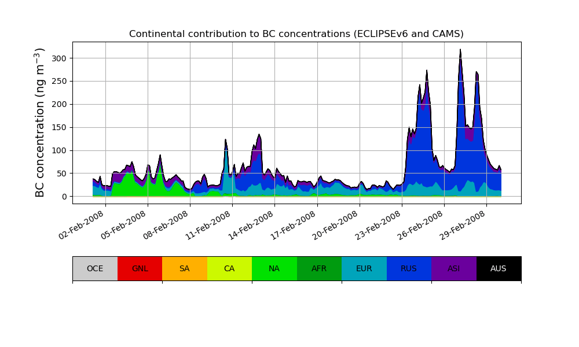Select the 14-Feb-2008 x-axis date label

coord(251,226)
